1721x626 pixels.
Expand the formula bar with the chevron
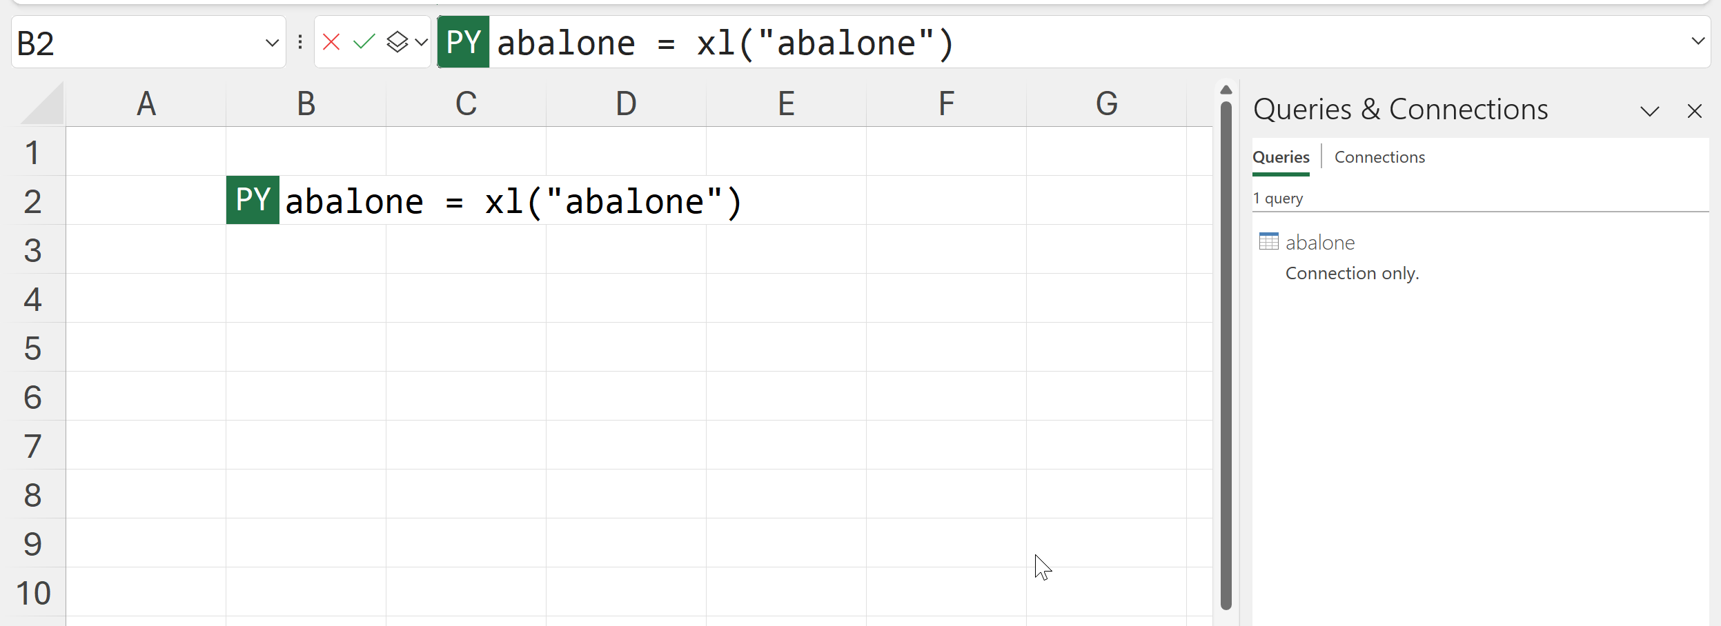1698,41
